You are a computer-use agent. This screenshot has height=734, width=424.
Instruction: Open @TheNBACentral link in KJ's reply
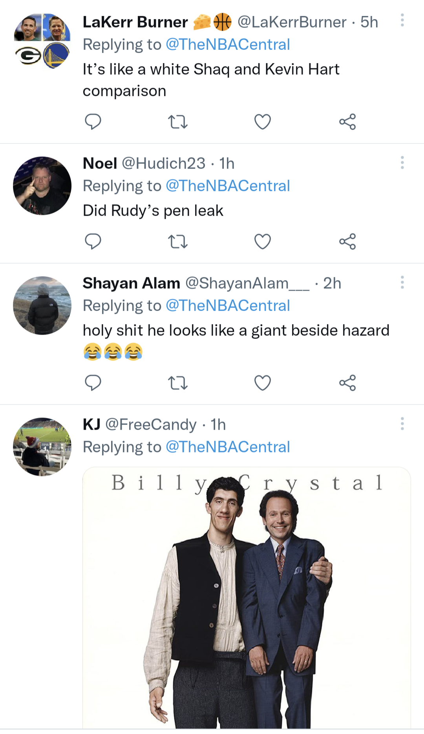(x=228, y=447)
